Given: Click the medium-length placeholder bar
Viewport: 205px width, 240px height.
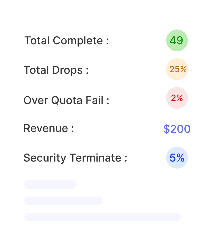Looking at the screenshot, I should click(x=64, y=201).
